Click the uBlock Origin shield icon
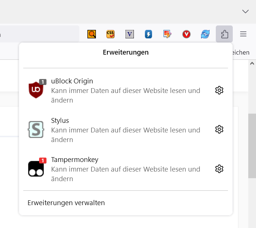This screenshot has height=228, width=256. (x=36, y=90)
